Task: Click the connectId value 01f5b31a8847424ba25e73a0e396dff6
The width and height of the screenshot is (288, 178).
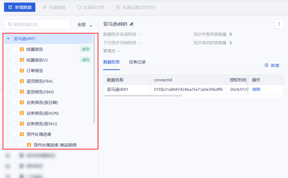Action: 188,89
